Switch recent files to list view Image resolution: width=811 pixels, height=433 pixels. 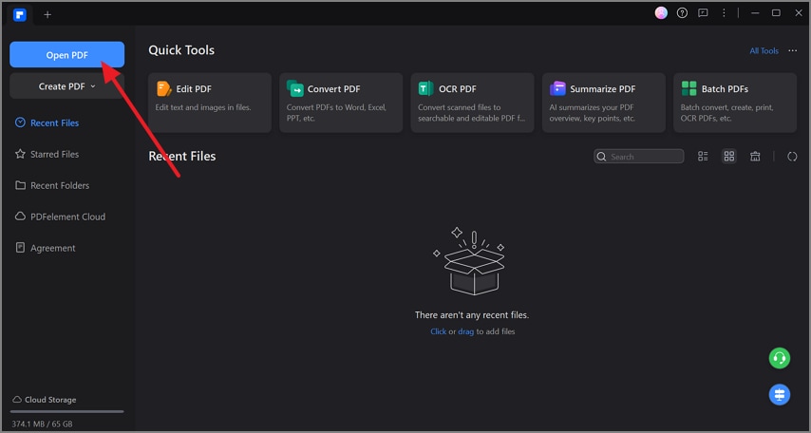(x=704, y=157)
